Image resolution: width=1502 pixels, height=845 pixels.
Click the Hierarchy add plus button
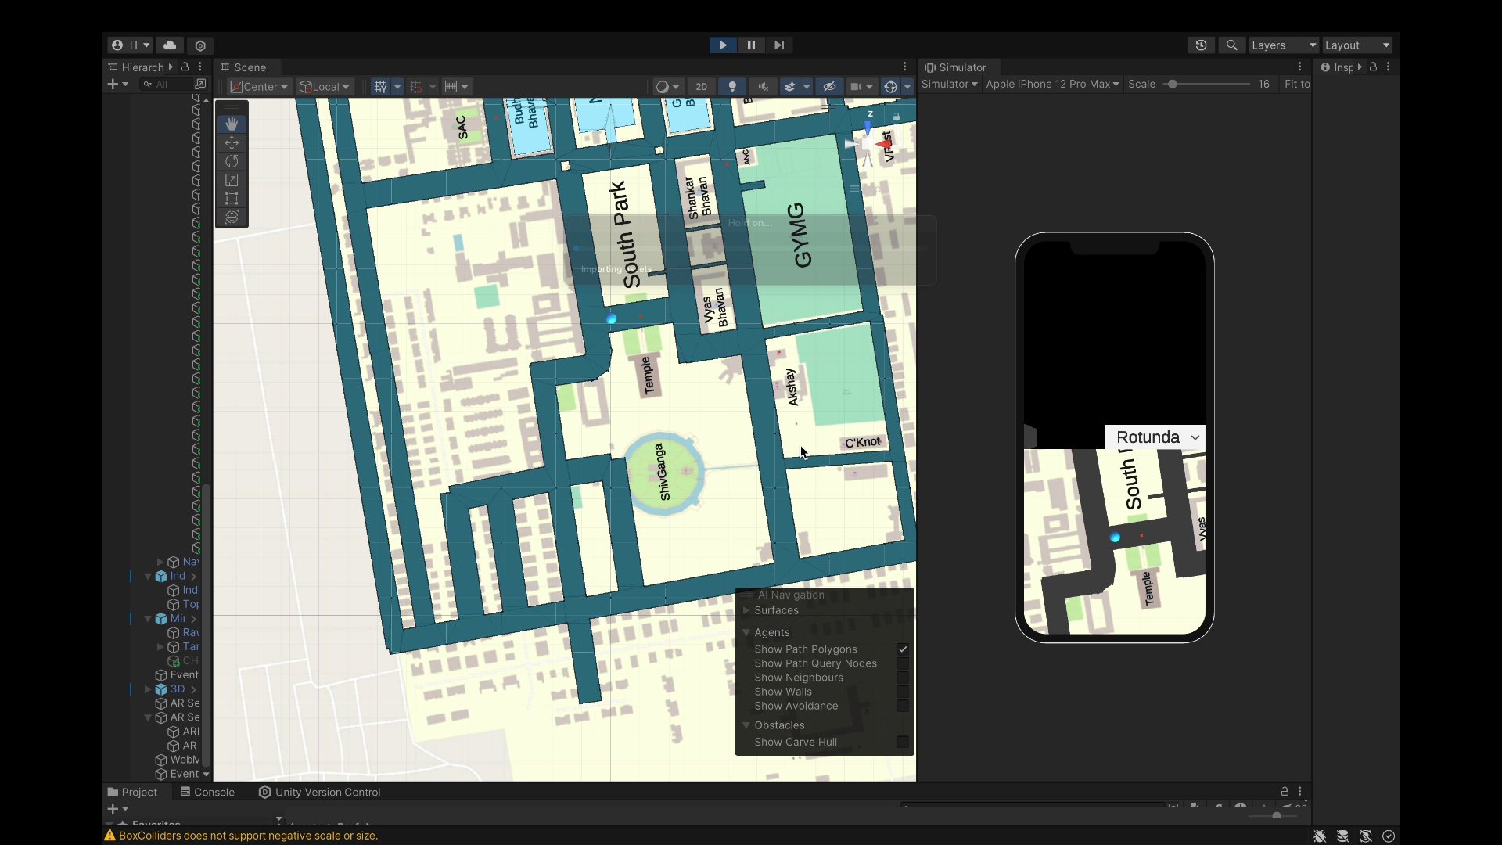[113, 84]
